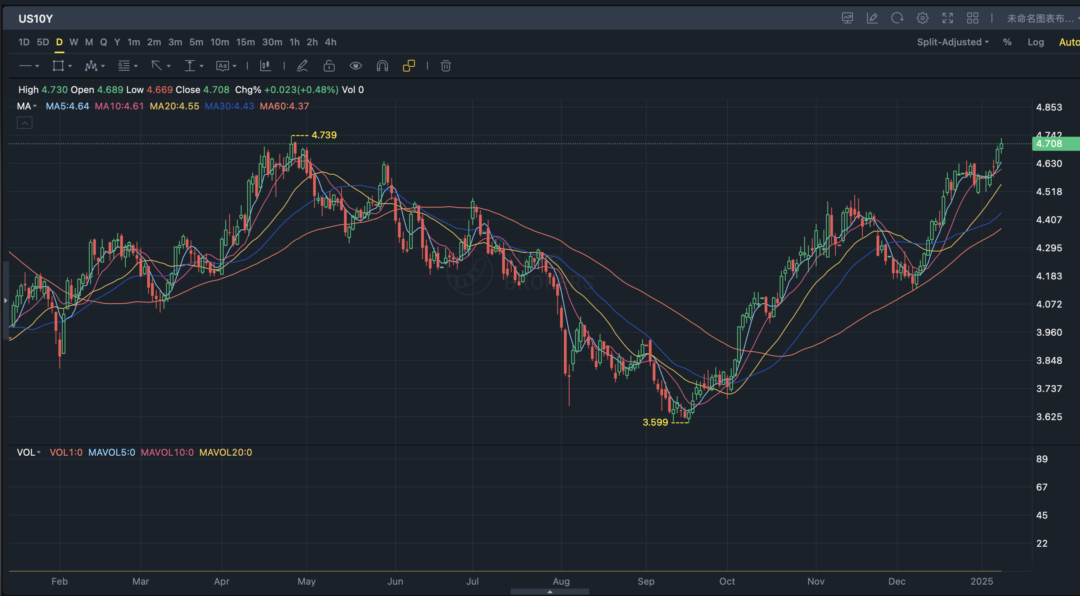Image resolution: width=1080 pixels, height=596 pixels.
Task: Expand the Split-Adjusted dropdown
Action: tap(952, 42)
